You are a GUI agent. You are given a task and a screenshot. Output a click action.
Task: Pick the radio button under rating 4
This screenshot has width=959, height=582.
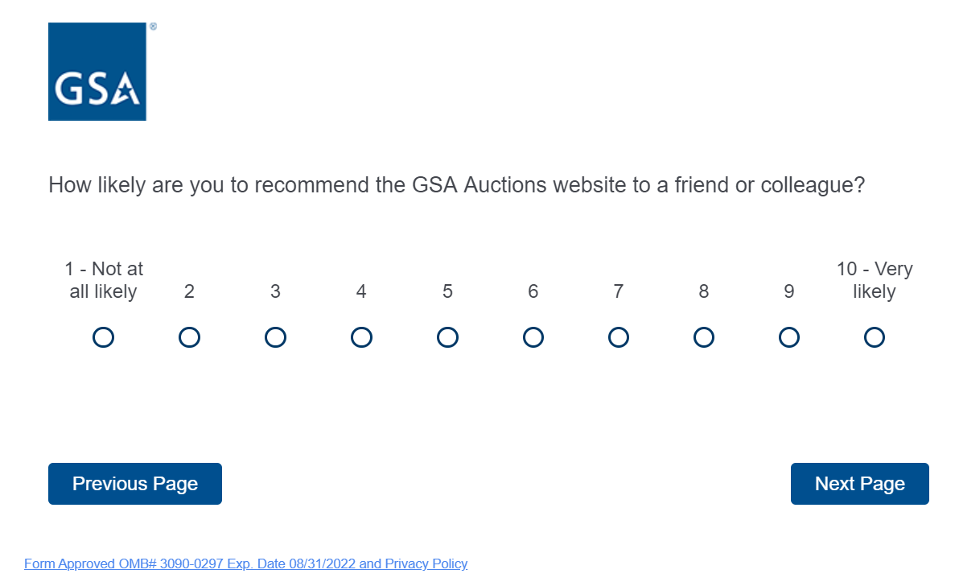(361, 337)
